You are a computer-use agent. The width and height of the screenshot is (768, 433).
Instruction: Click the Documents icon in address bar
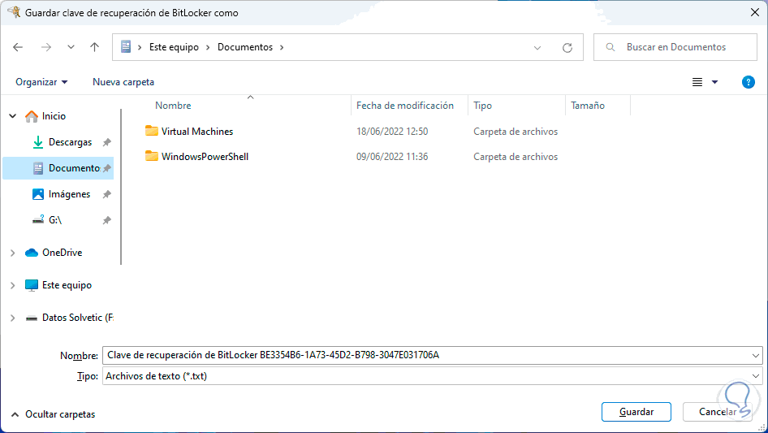point(126,46)
